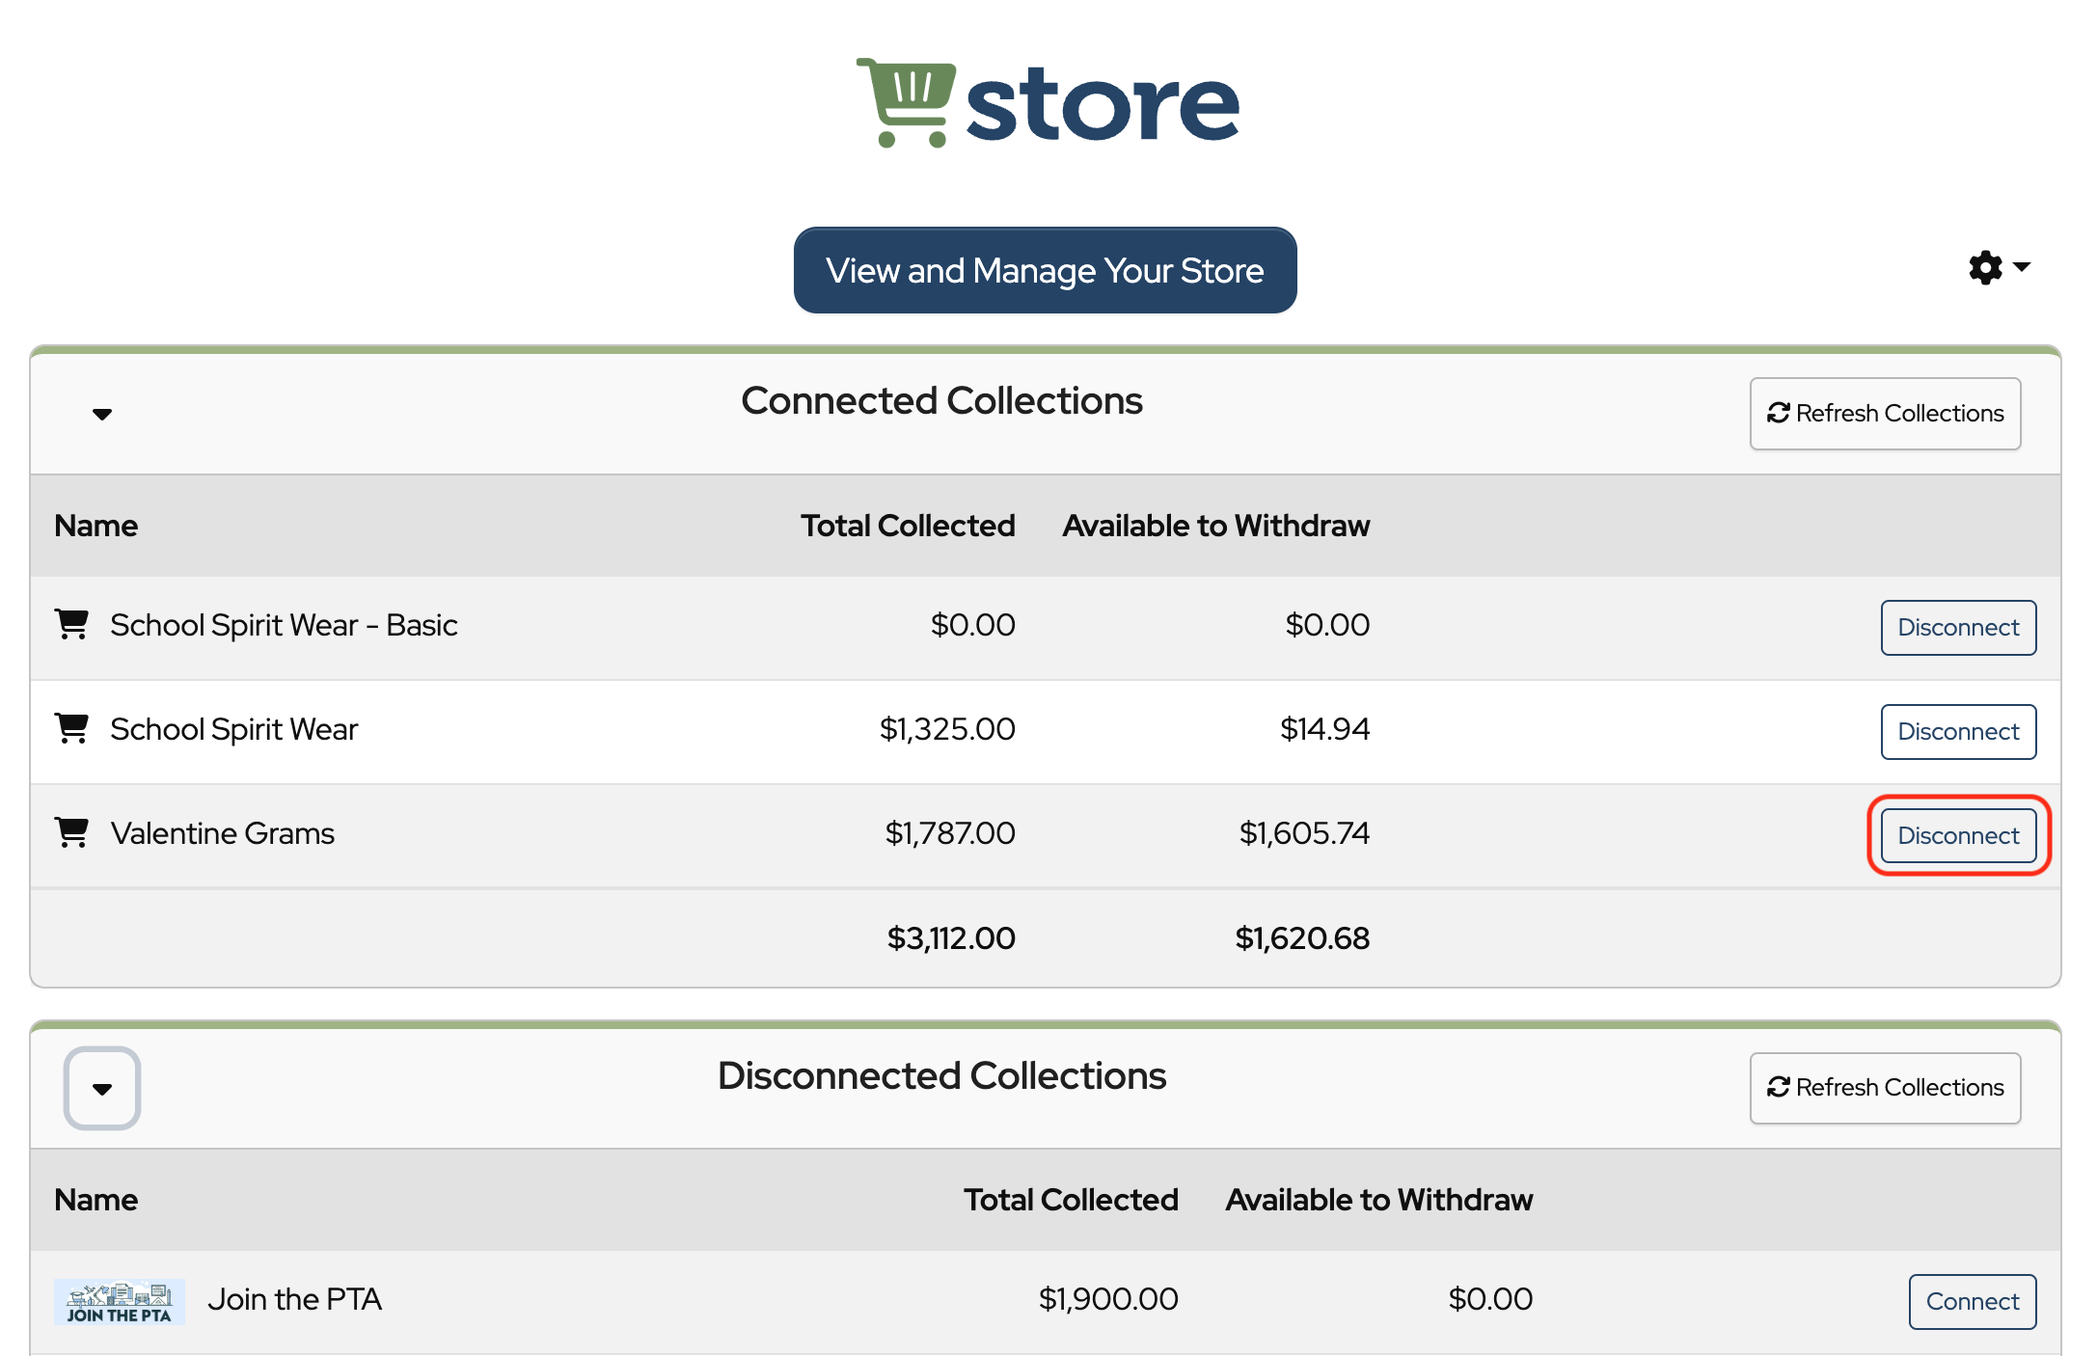Click the Join the PTA collection name
Viewport: 2097px width, 1356px height.
point(294,1300)
